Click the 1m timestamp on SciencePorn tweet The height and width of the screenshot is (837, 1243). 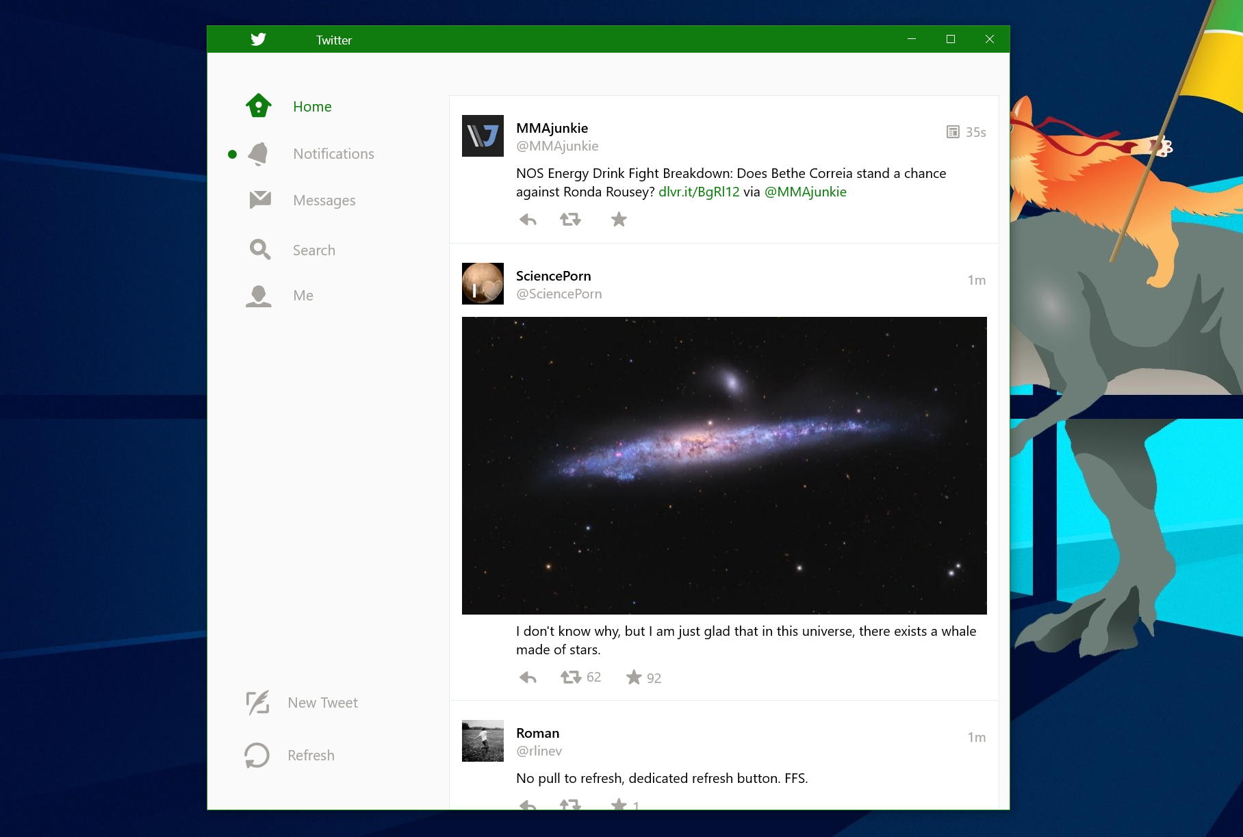(x=977, y=280)
